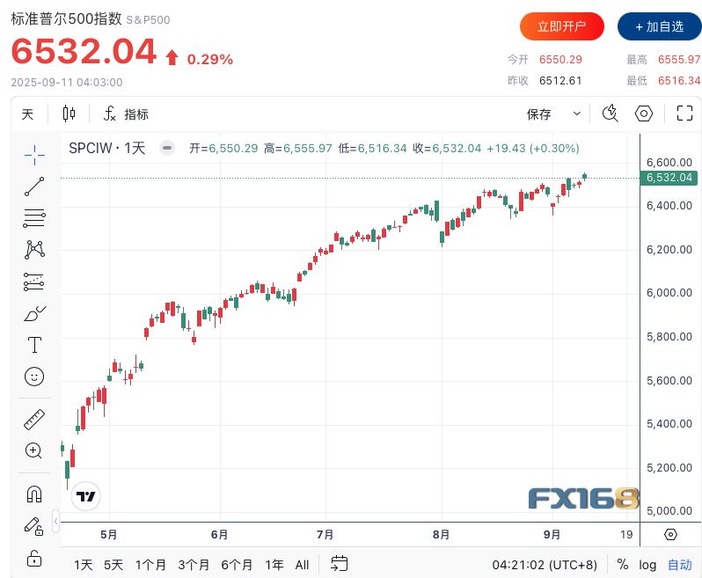Switch to the 3-month time range

(194, 565)
